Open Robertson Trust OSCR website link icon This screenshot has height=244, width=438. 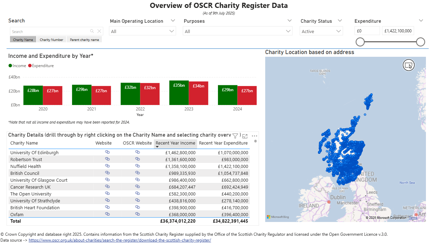pos(137,159)
